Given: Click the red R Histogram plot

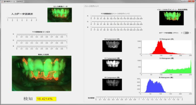Looking at the screenshot, I should [x=166, y=47].
